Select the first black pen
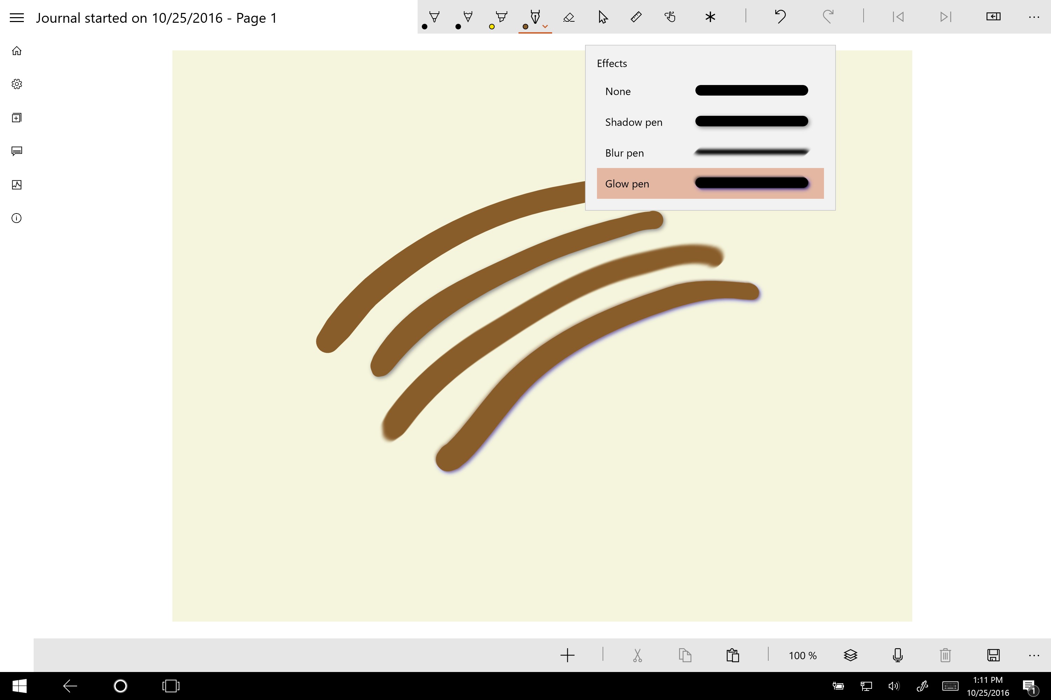The width and height of the screenshot is (1051, 700). tap(434, 17)
